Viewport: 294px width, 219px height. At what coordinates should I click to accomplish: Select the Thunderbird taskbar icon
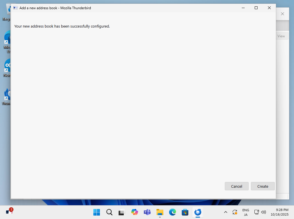198,212
